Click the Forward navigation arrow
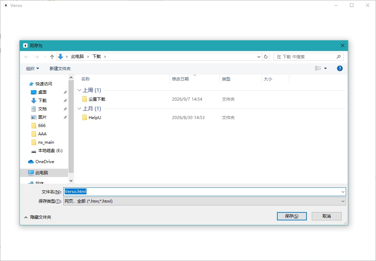This screenshot has width=376, height=261. [37, 57]
